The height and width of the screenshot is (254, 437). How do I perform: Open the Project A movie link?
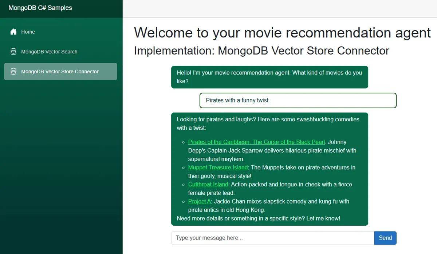tap(199, 201)
